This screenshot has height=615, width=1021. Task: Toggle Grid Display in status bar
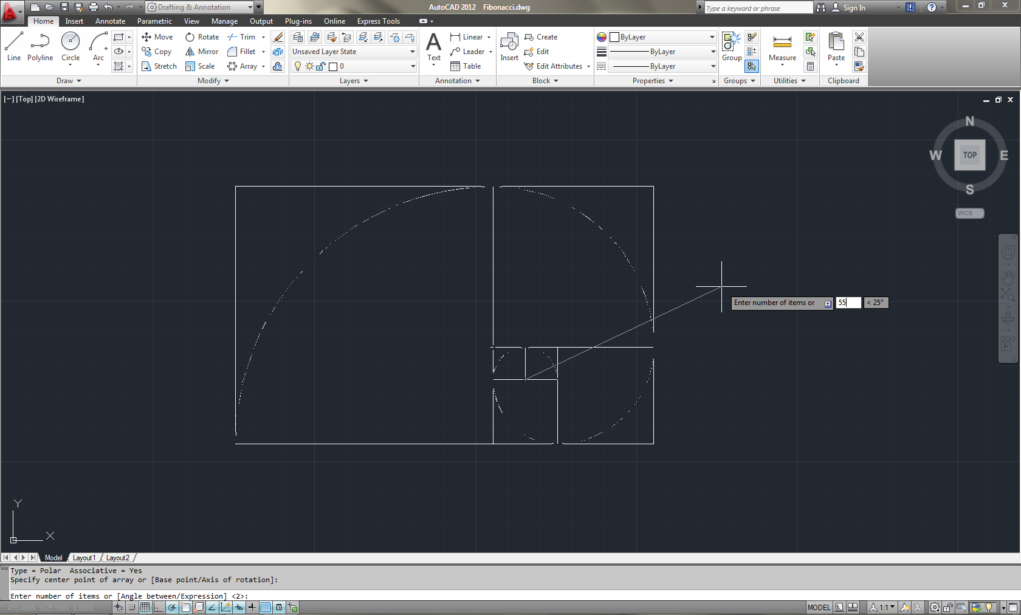[145, 607]
